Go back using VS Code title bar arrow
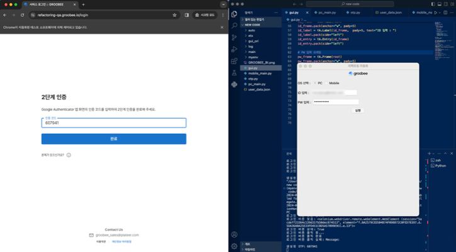Screen dimensions: 456x252 (295, 4)
